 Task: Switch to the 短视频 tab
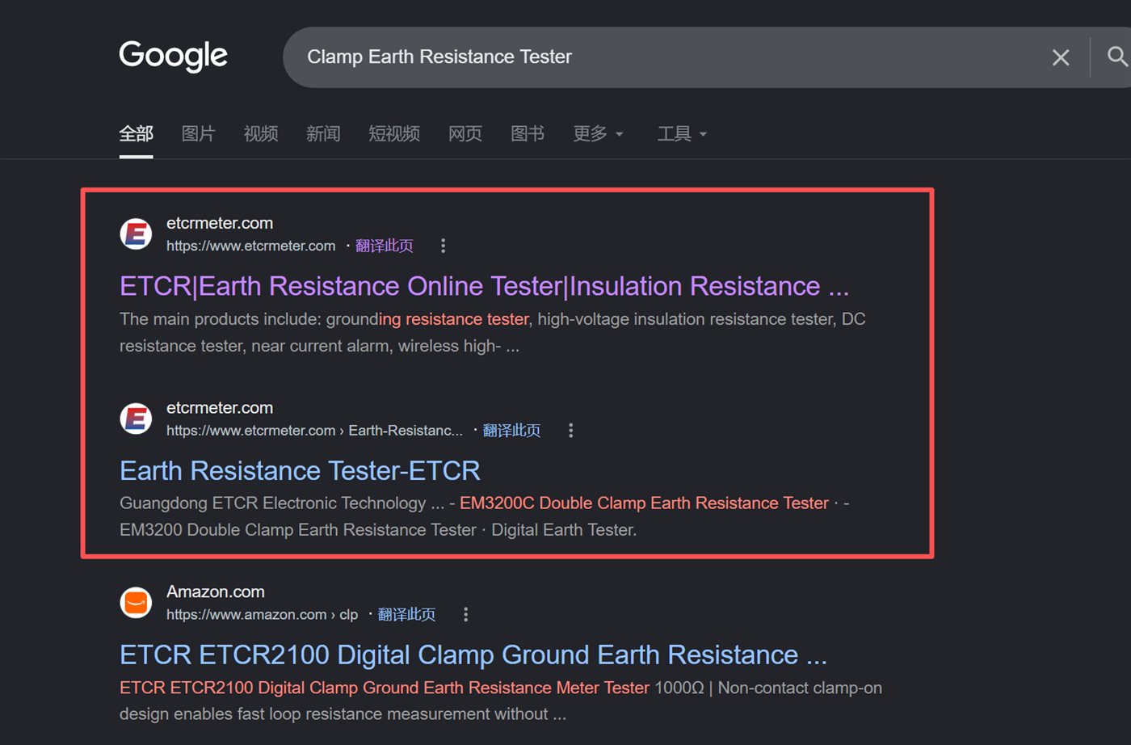pos(394,134)
